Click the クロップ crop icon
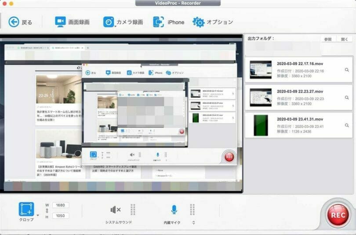 tap(26, 209)
